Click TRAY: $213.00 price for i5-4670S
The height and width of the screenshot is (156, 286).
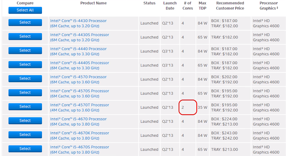tap(224, 149)
